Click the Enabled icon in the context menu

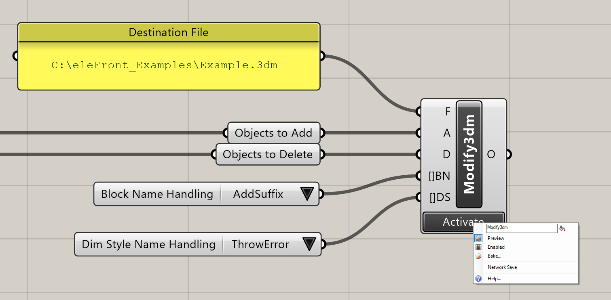(x=478, y=247)
